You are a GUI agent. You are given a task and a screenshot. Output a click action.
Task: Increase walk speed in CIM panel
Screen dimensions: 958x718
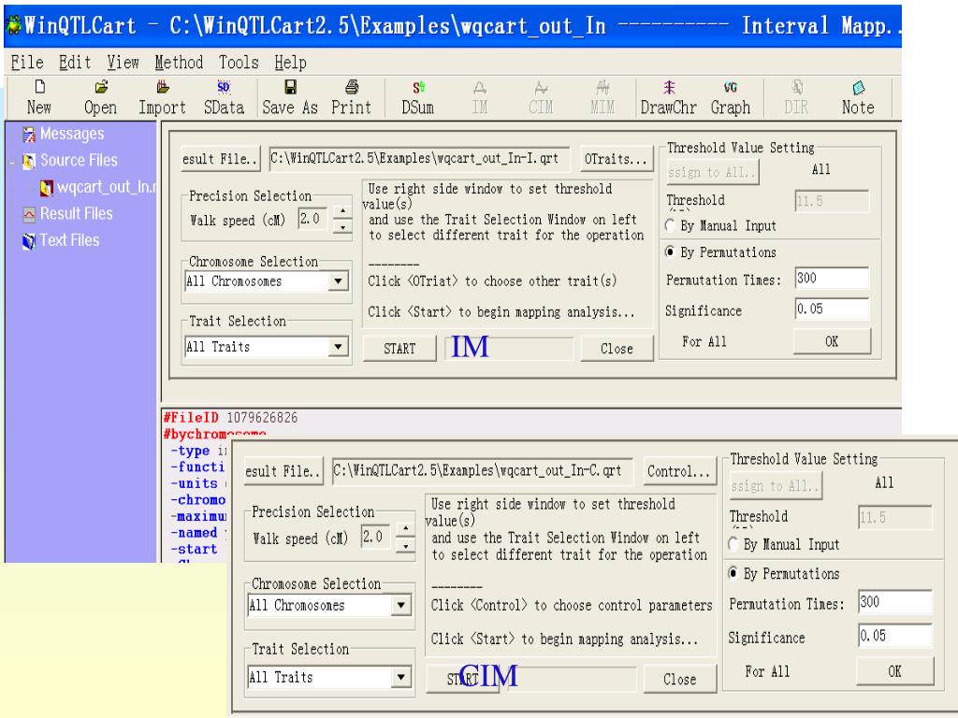click(406, 528)
